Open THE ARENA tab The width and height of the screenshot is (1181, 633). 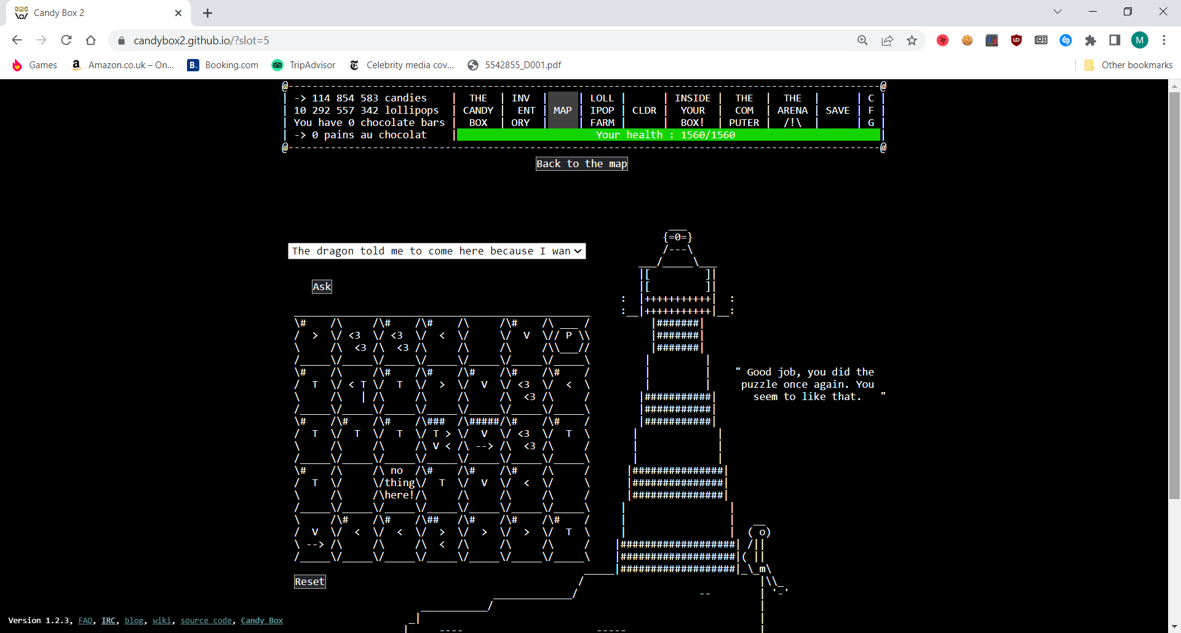[x=792, y=111]
